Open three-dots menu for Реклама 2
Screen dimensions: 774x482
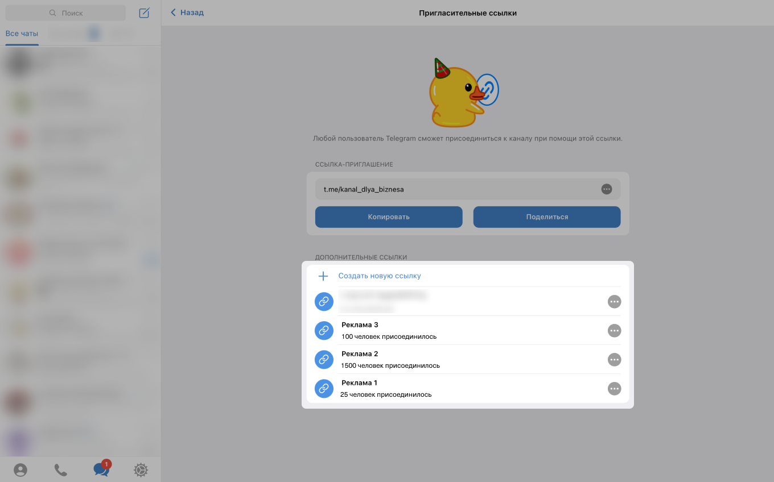click(x=614, y=359)
